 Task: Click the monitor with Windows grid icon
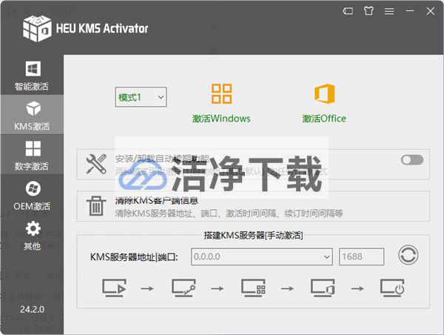click(253, 288)
